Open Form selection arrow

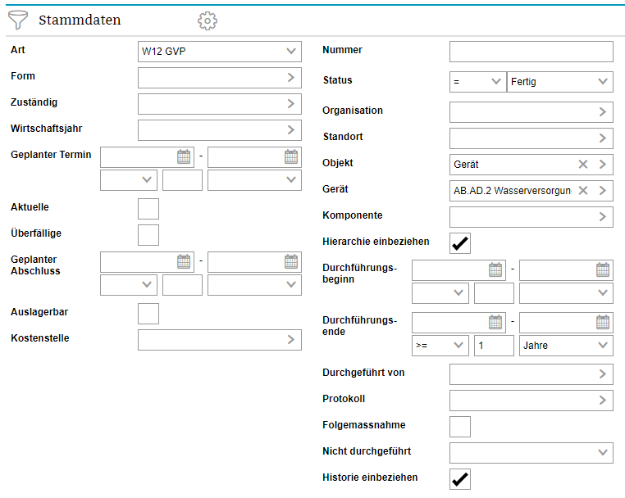point(291,77)
